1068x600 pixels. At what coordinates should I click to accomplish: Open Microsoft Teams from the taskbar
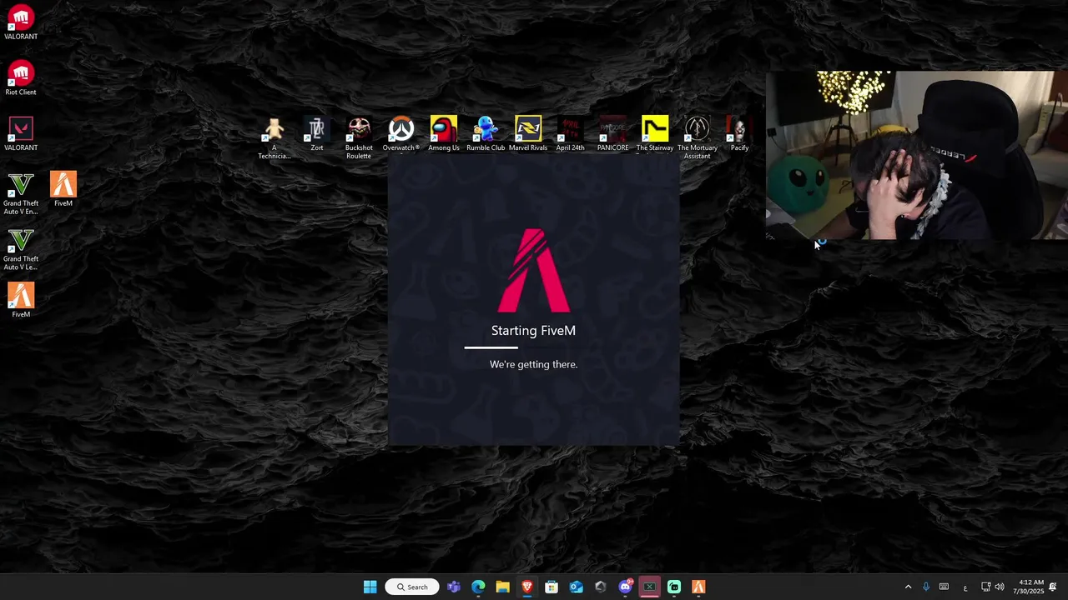[454, 587]
